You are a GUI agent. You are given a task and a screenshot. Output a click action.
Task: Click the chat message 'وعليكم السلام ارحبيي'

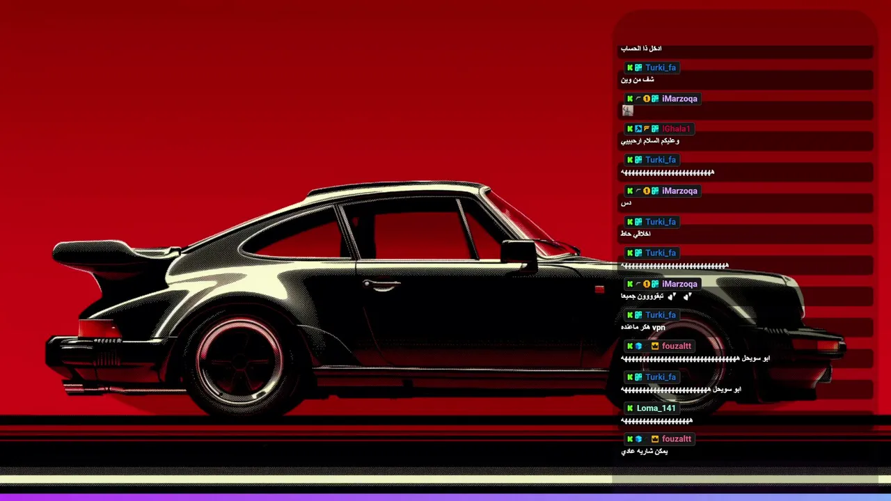pos(650,141)
